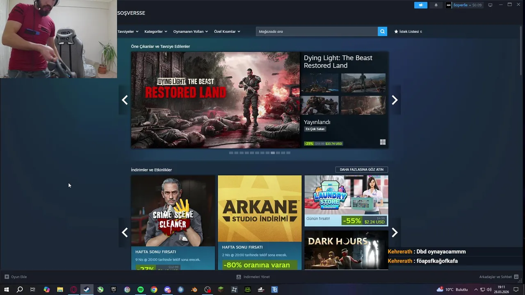Open the notifications bell
525x295 pixels.
436,5
